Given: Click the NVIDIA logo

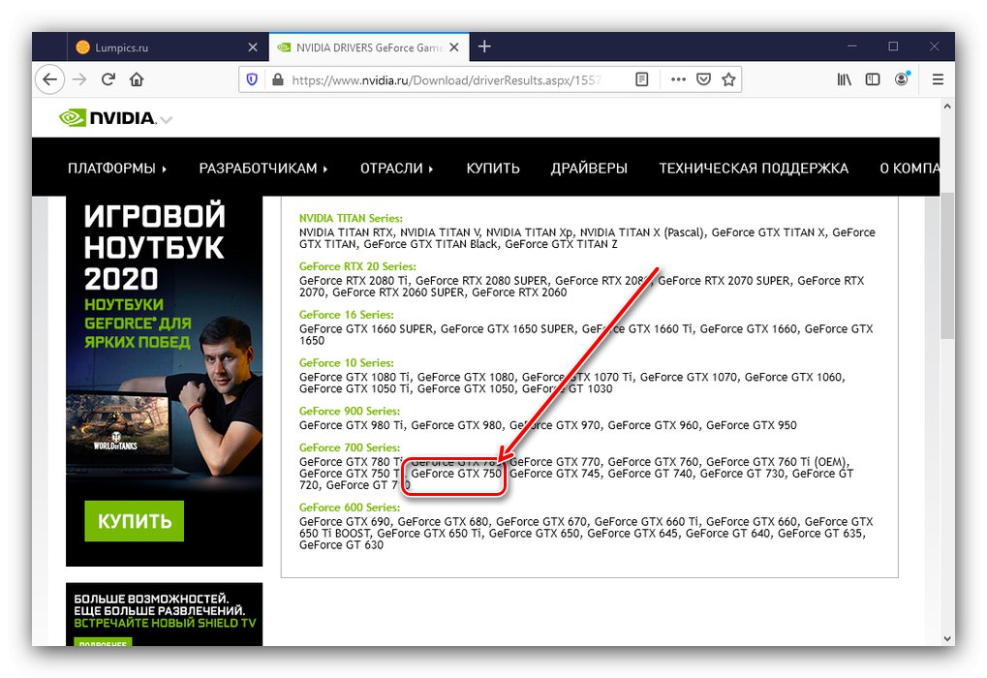Looking at the screenshot, I should 107,118.
